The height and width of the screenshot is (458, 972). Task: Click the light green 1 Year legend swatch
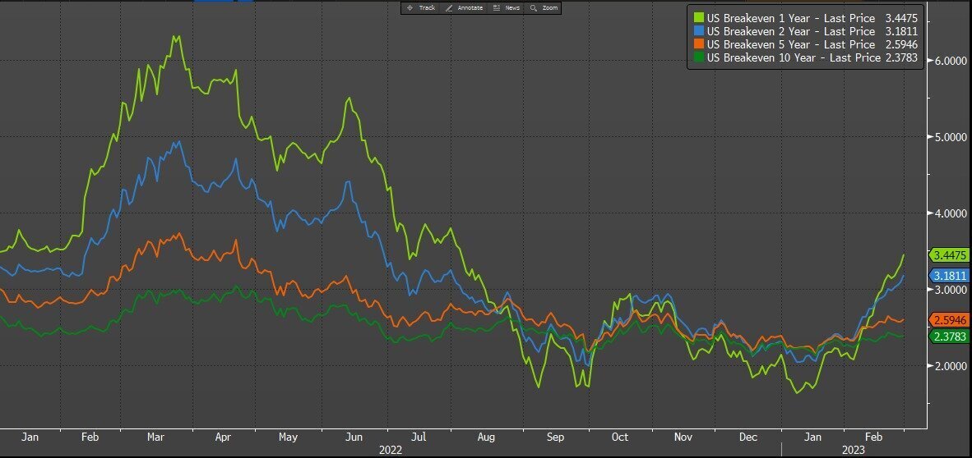coord(698,17)
